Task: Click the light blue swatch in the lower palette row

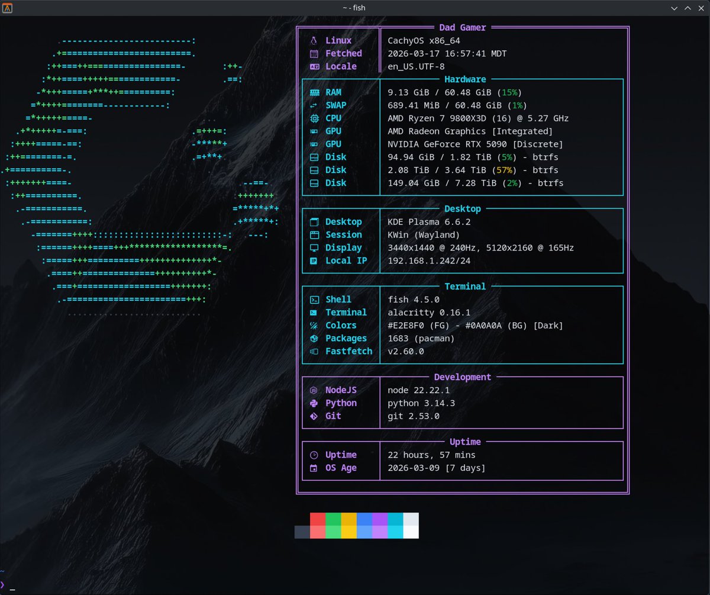Action: coord(364,532)
